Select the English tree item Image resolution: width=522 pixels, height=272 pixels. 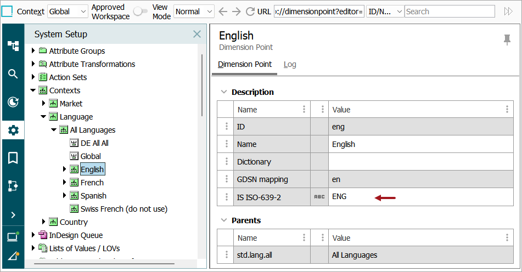point(92,169)
